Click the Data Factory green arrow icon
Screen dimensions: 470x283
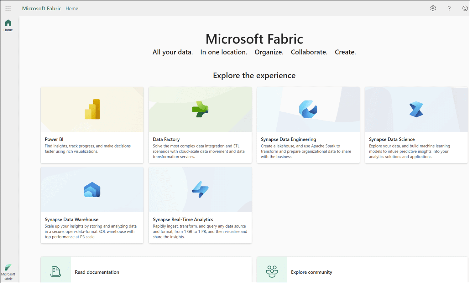point(200,109)
